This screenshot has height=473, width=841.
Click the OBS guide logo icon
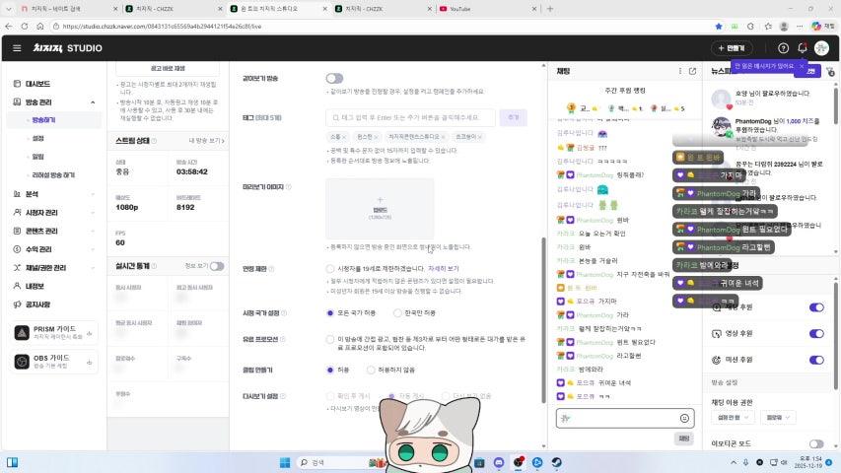[x=22, y=362]
